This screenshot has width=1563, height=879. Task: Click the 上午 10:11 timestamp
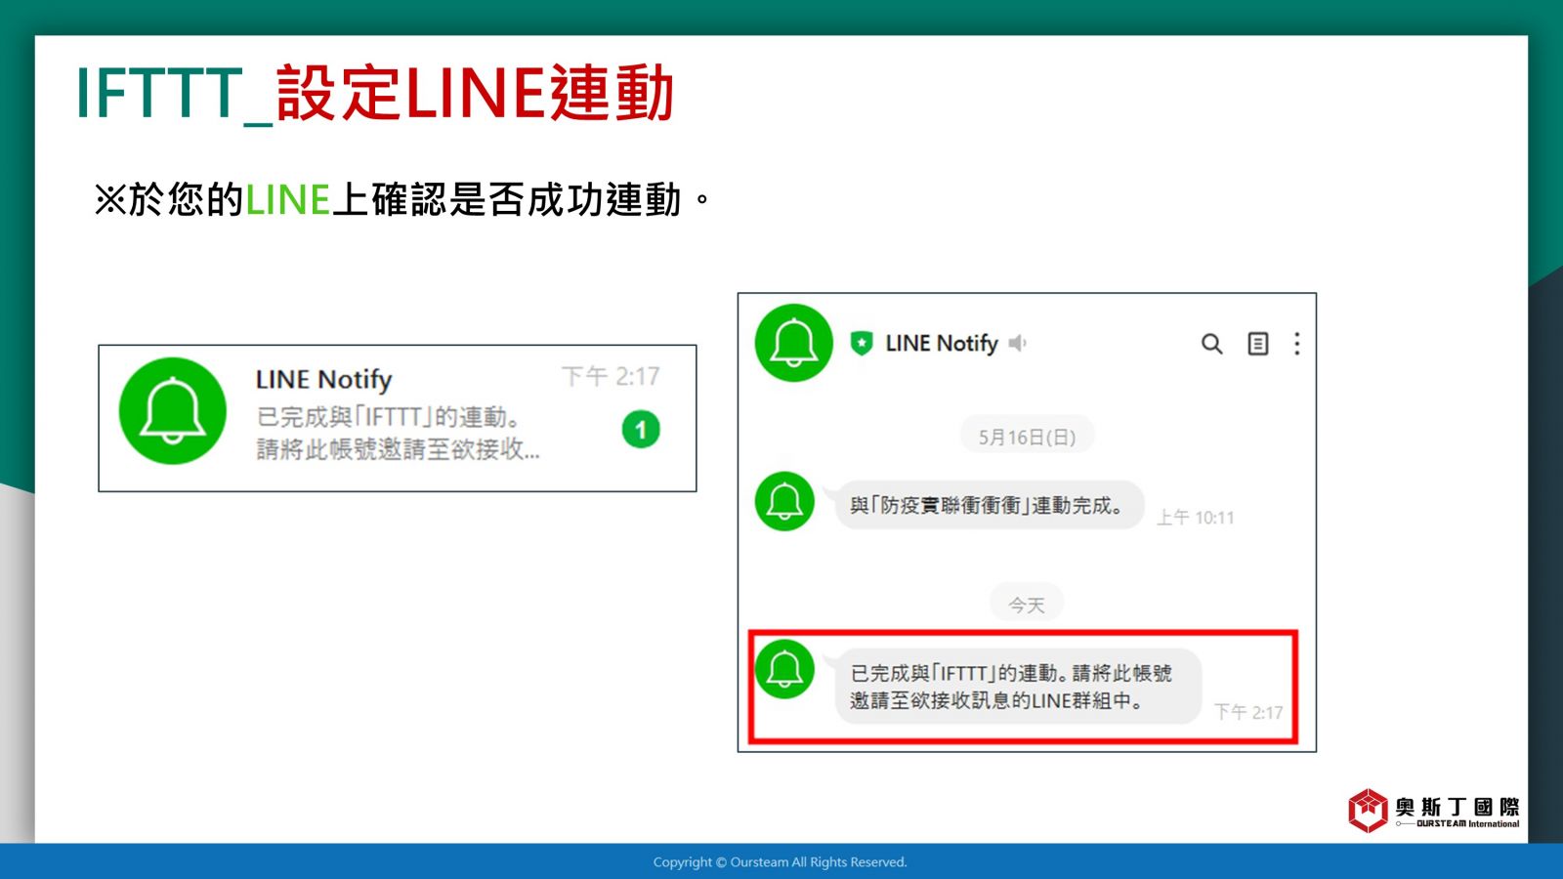click(1196, 518)
